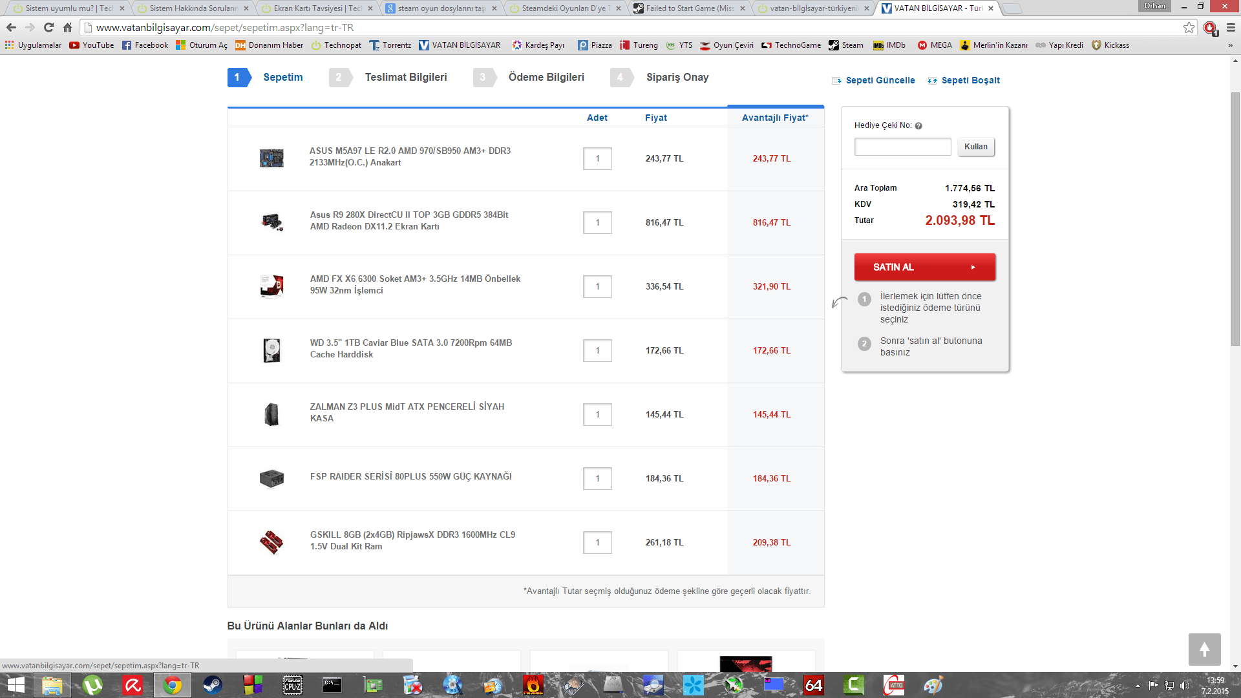Open Steam from Windows taskbar
Viewport: 1241px width, 698px height.
[213, 685]
